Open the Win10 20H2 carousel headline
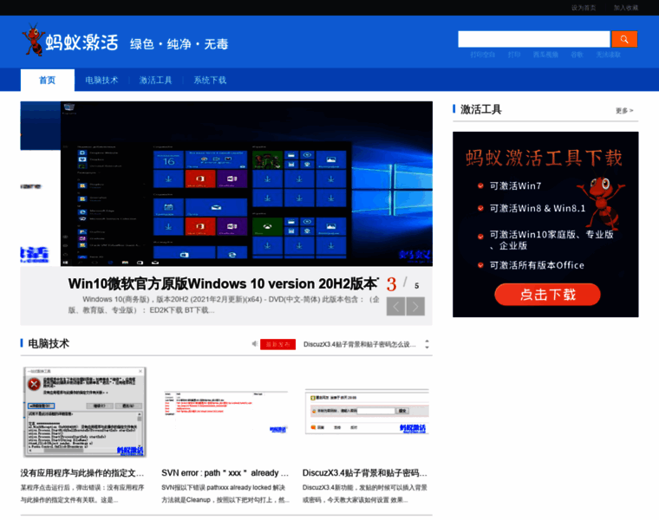Viewport: 659px width, 520px height. [223, 284]
